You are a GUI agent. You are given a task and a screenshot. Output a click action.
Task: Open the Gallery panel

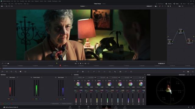[4, 4]
